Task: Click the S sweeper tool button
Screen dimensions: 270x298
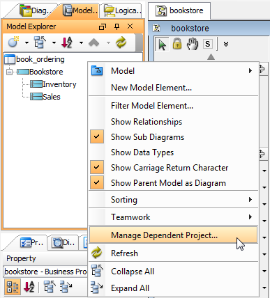Action: (x=208, y=44)
